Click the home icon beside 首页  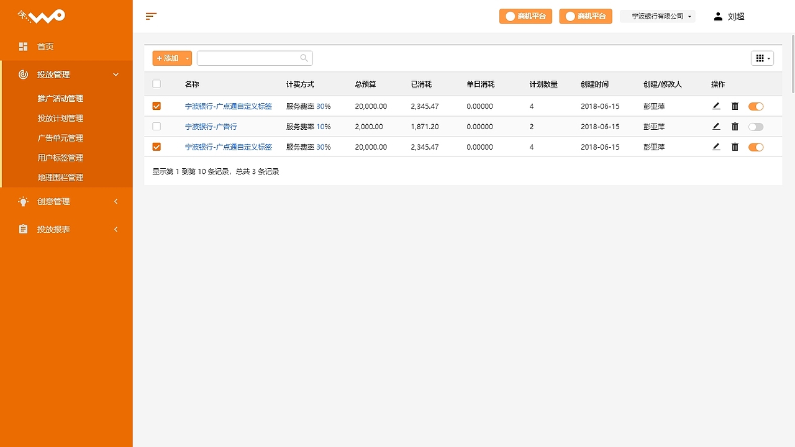(x=23, y=46)
